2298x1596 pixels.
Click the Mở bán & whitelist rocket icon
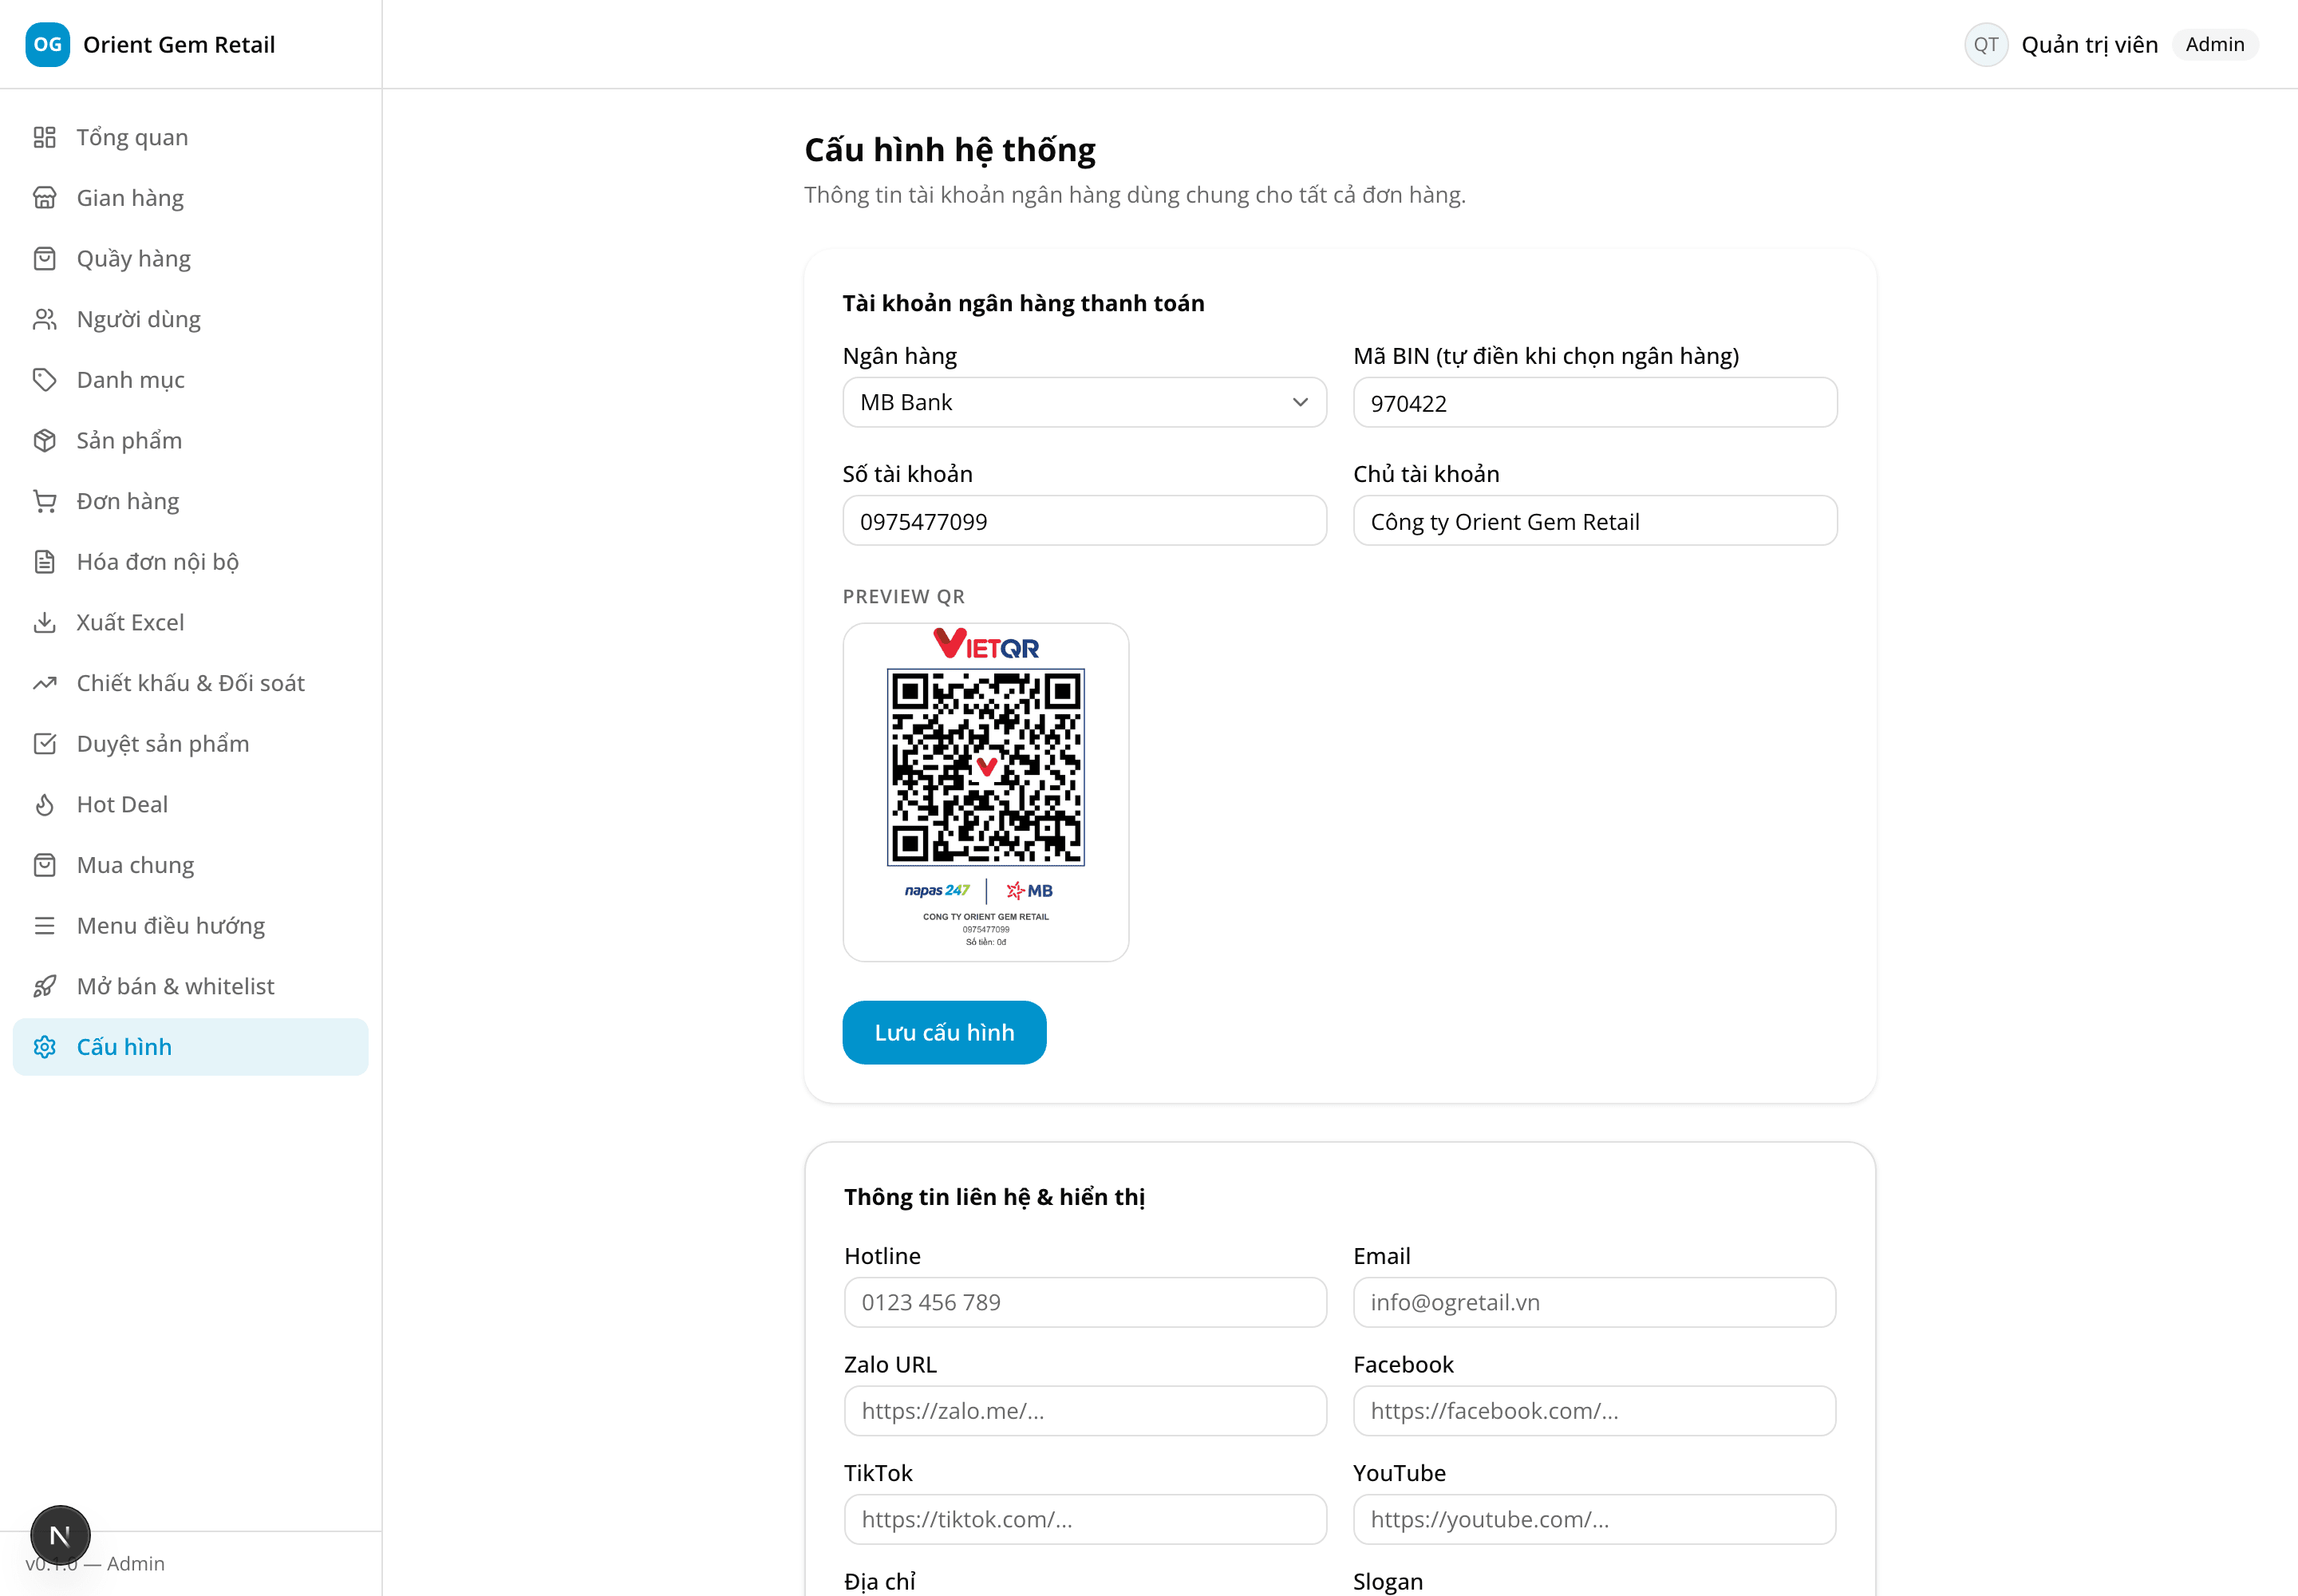[44, 986]
